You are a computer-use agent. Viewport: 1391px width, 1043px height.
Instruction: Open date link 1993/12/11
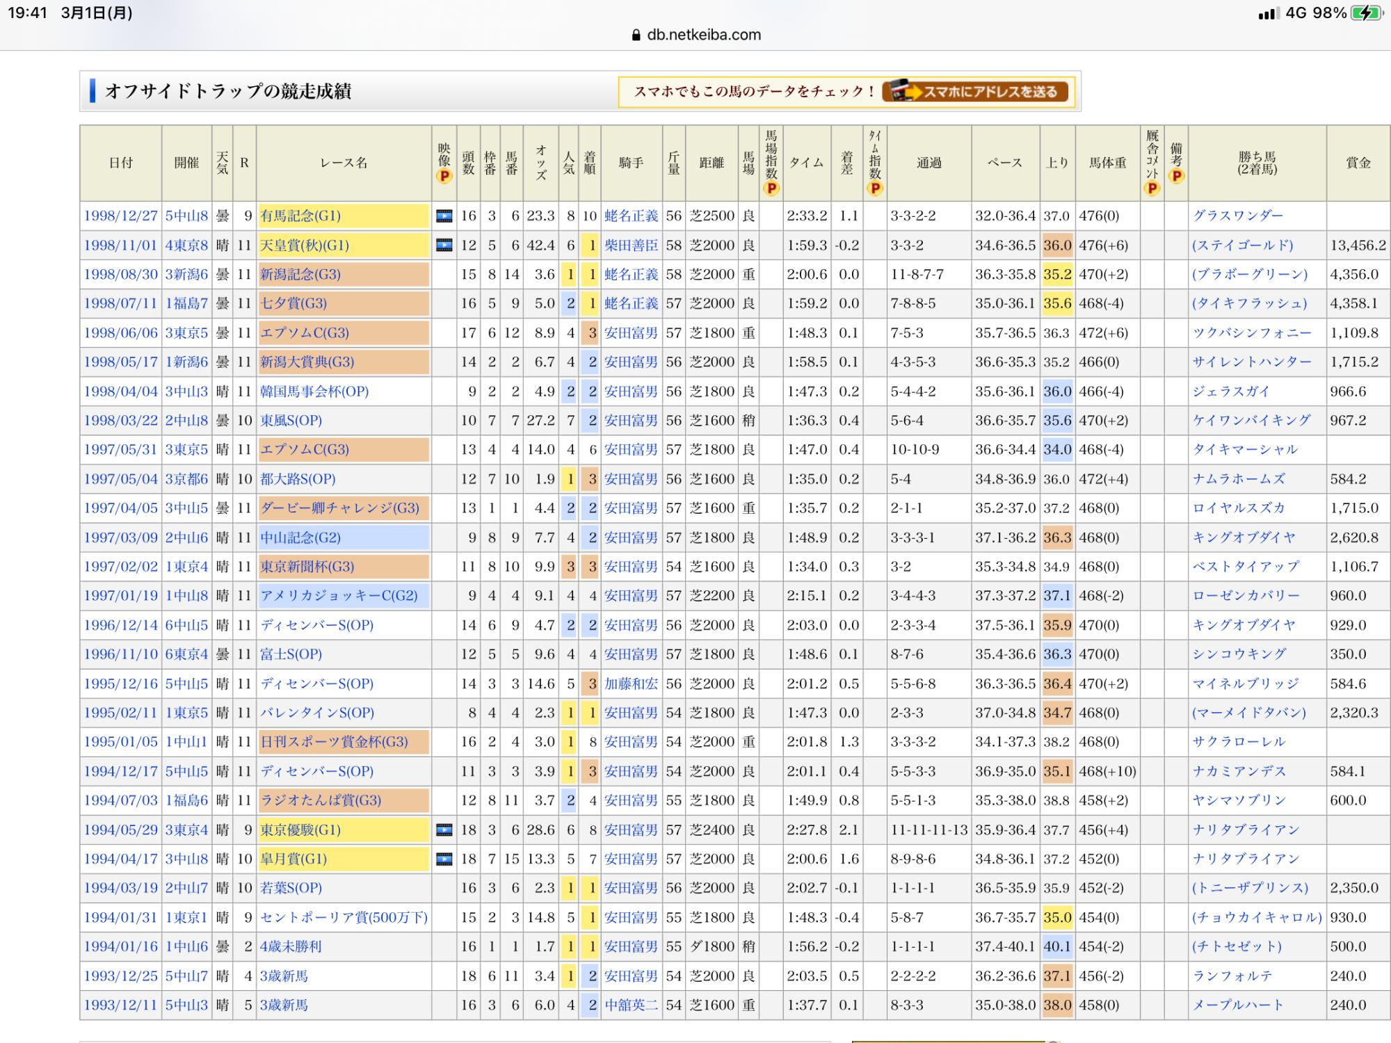tap(120, 1005)
